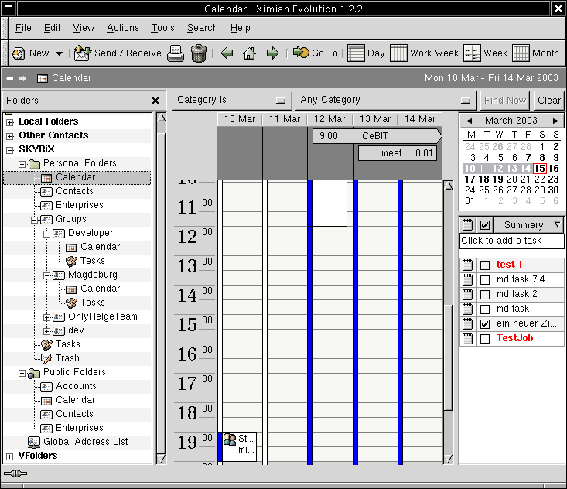Viewport: 567px width, 489px height.
Task: Uncheck the completed 'ein neuer Zi...' task
Action: [x=485, y=323]
